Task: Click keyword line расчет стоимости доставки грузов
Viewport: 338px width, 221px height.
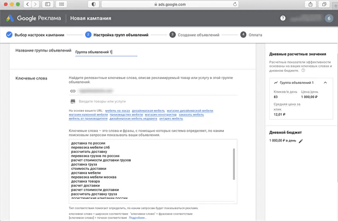Action: click(x=101, y=160)
